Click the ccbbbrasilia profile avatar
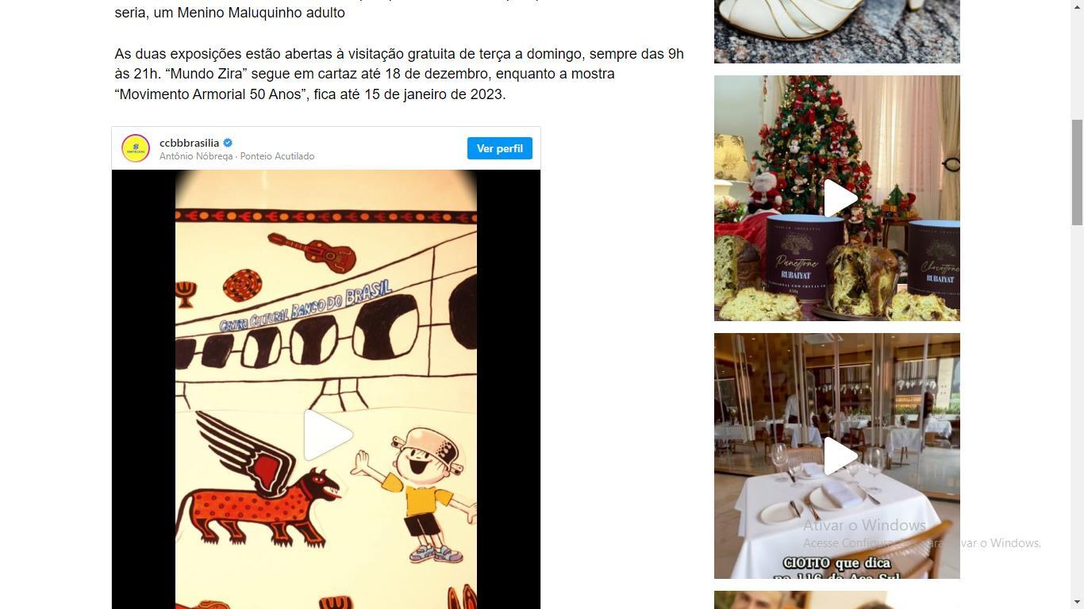The width and height of the screenshot is (1084, 609). click(136, 148)
